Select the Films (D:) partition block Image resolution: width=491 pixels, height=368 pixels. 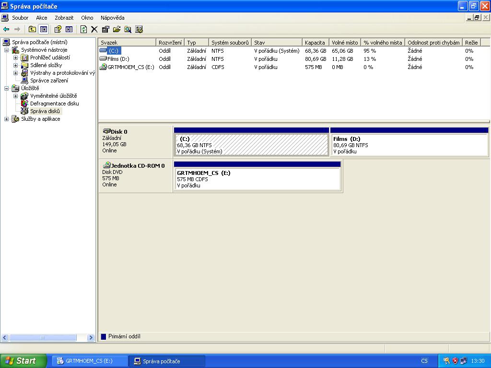point(409,145)
